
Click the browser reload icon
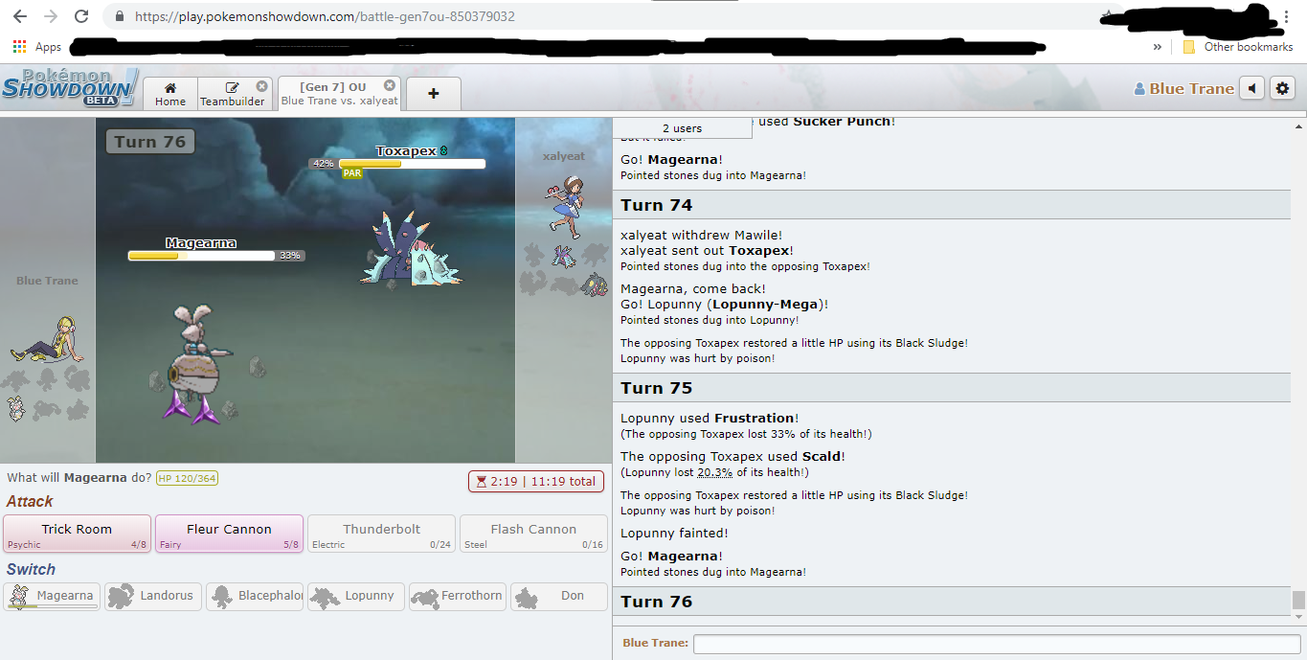[81, 16]
